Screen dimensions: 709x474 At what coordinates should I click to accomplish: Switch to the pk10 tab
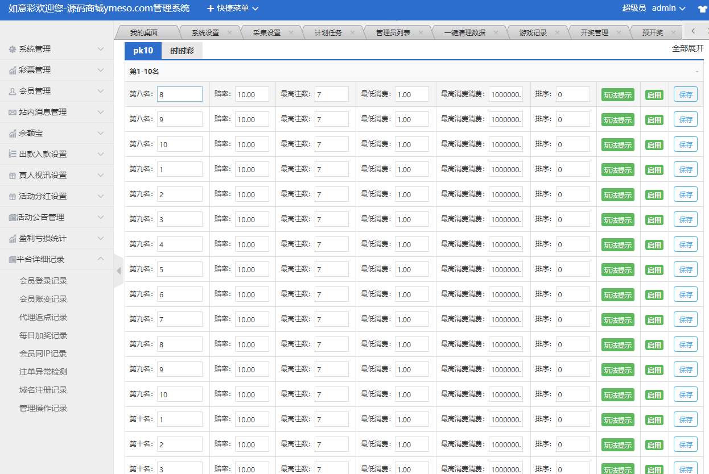(x=143, y=51)
